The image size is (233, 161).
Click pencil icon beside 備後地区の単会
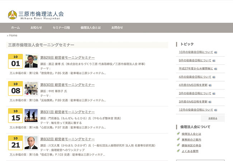179,145
